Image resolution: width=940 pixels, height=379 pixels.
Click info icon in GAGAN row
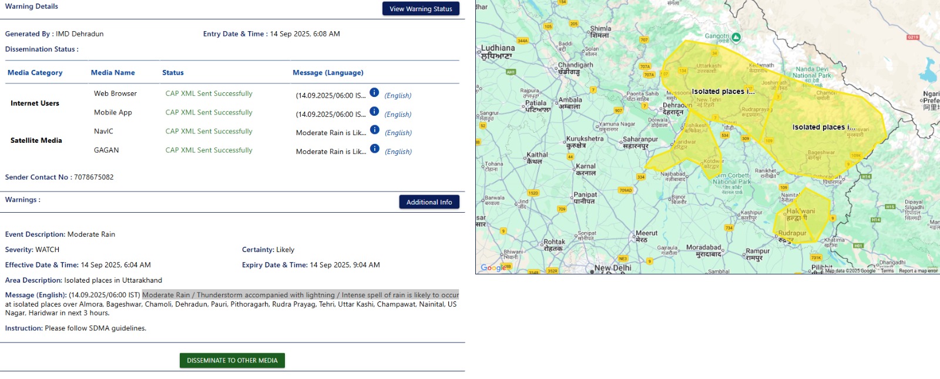click(x=374, y=149)
